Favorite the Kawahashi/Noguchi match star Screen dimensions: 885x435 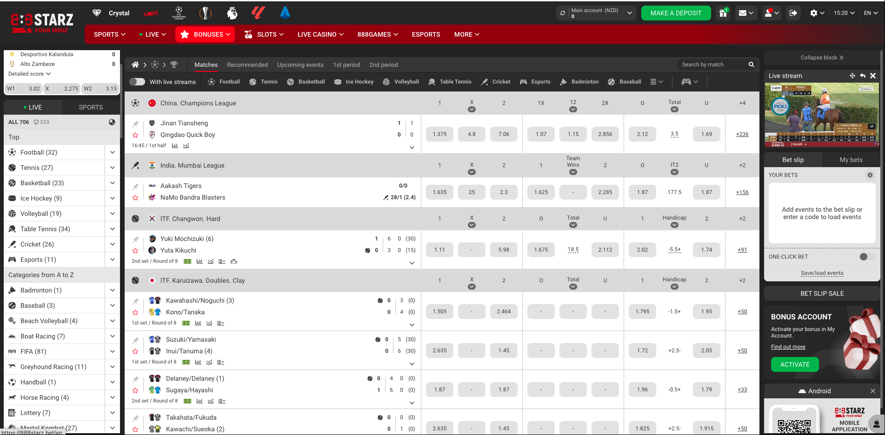(135, 312)
